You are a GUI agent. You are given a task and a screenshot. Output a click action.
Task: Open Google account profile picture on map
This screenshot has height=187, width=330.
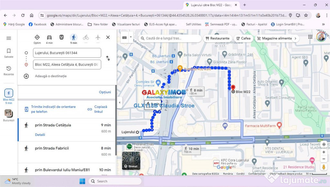(321, 37)
